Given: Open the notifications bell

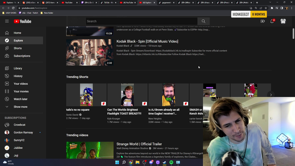Looking at the screenshot, I should [x=272, y=21].
